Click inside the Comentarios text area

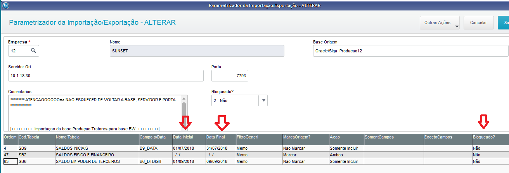point(94,113)
